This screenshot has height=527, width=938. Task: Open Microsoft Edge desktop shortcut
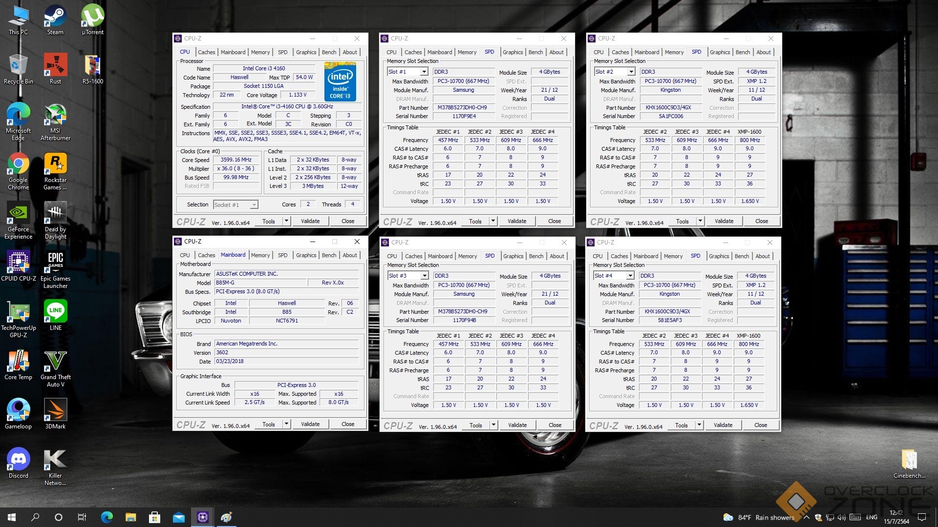(x=18, y=122)
